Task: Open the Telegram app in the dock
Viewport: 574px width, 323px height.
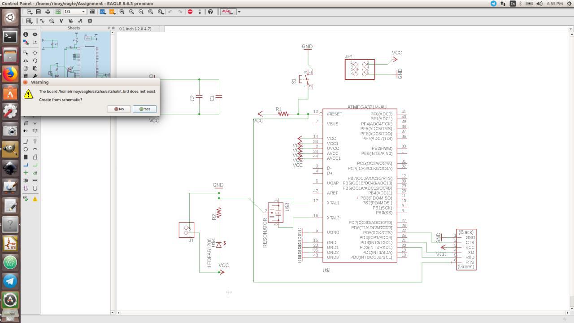Action: pyautogui.click(x=10, y=281)
